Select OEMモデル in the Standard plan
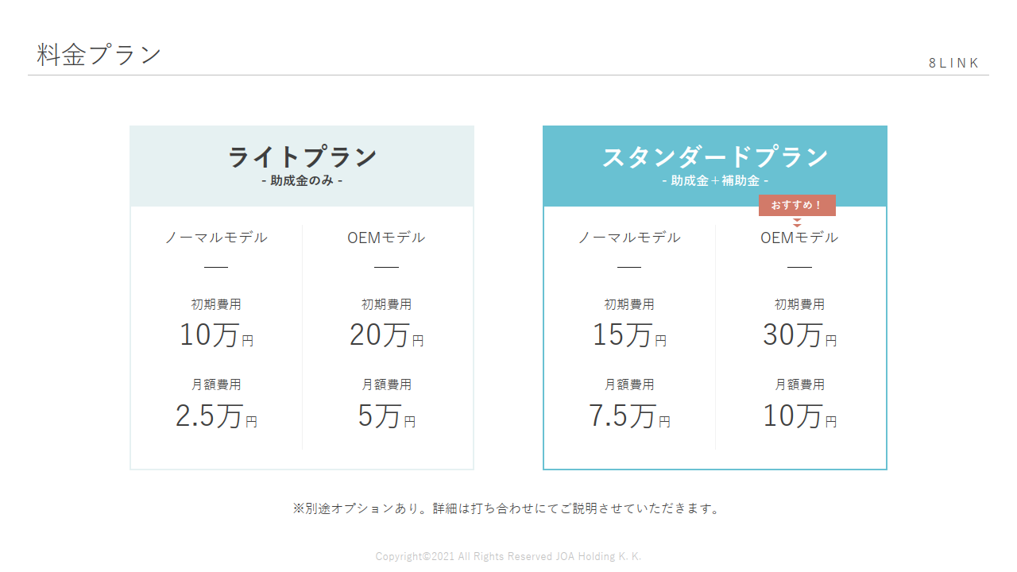The width and height of the screenshot is (1017, 572). point(799,238)
